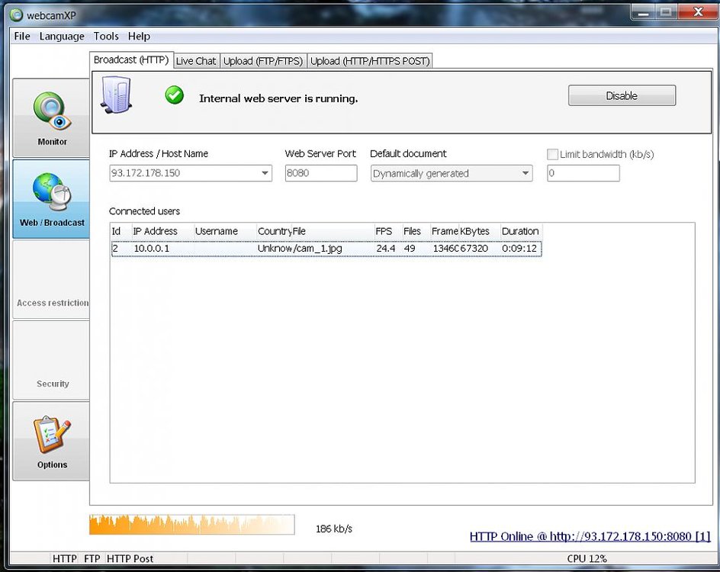Open the Tools menu

click(106, 37)
